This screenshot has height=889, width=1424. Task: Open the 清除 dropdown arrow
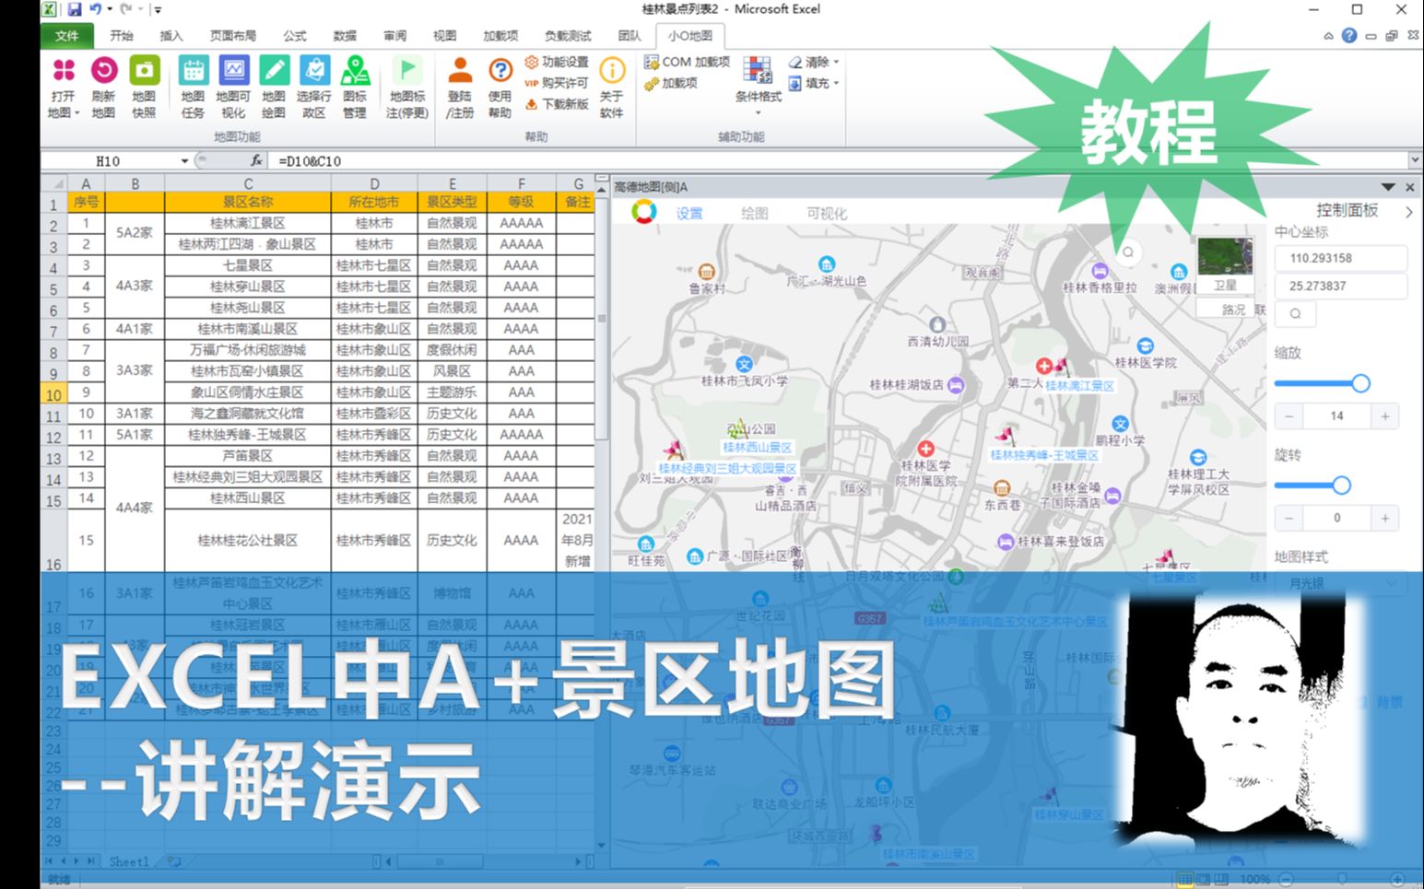point(836,63)
